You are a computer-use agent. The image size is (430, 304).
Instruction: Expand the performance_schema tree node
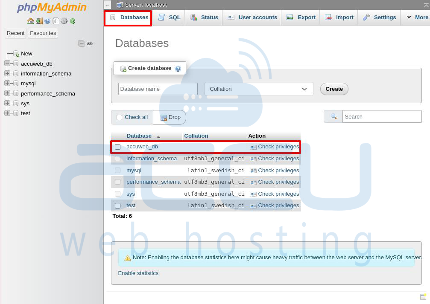pos(7,93)
